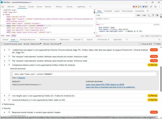The height and width of the screenshot is (119, 162).
Task: Enable Group by kind checkbox
Action: tap(140, 44)
